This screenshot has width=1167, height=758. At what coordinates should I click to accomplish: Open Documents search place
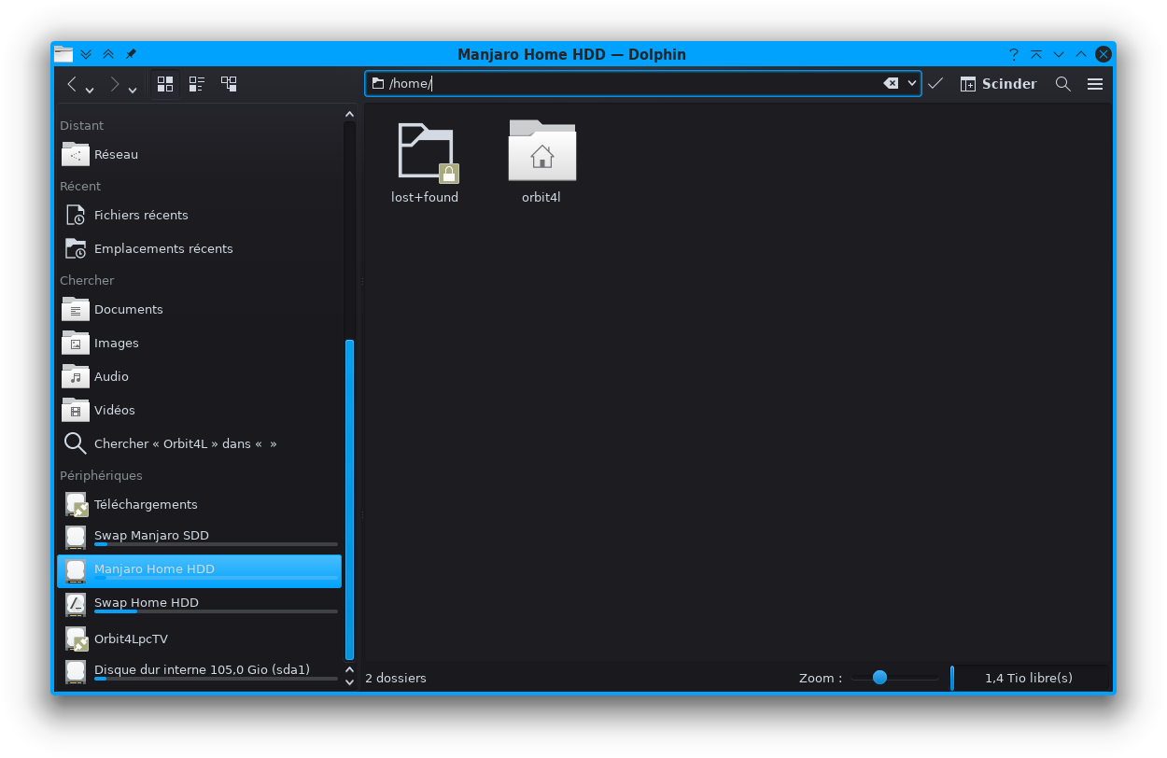199,309
